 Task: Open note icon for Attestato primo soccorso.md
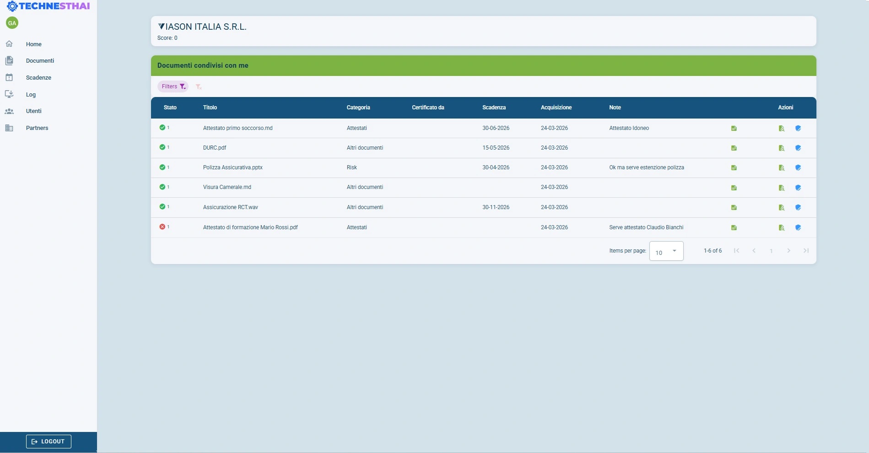pyautogui.click(x=734, y=129)
